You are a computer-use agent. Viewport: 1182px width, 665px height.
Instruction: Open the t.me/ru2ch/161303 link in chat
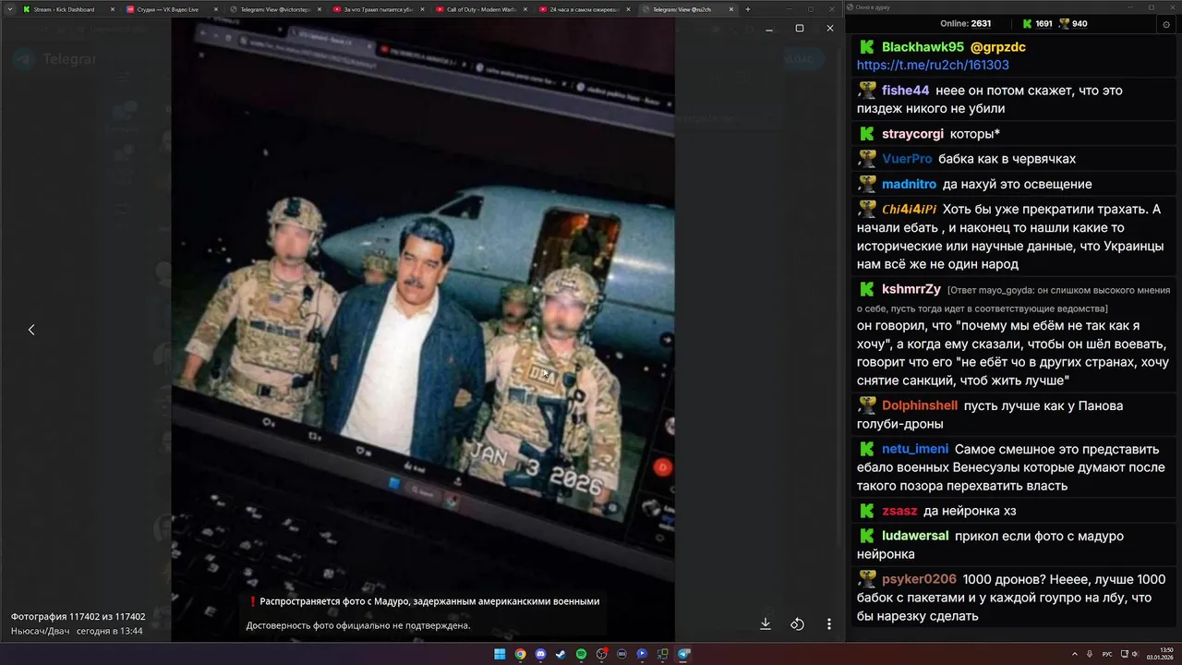pyautogui.click(x=933, y=65)
